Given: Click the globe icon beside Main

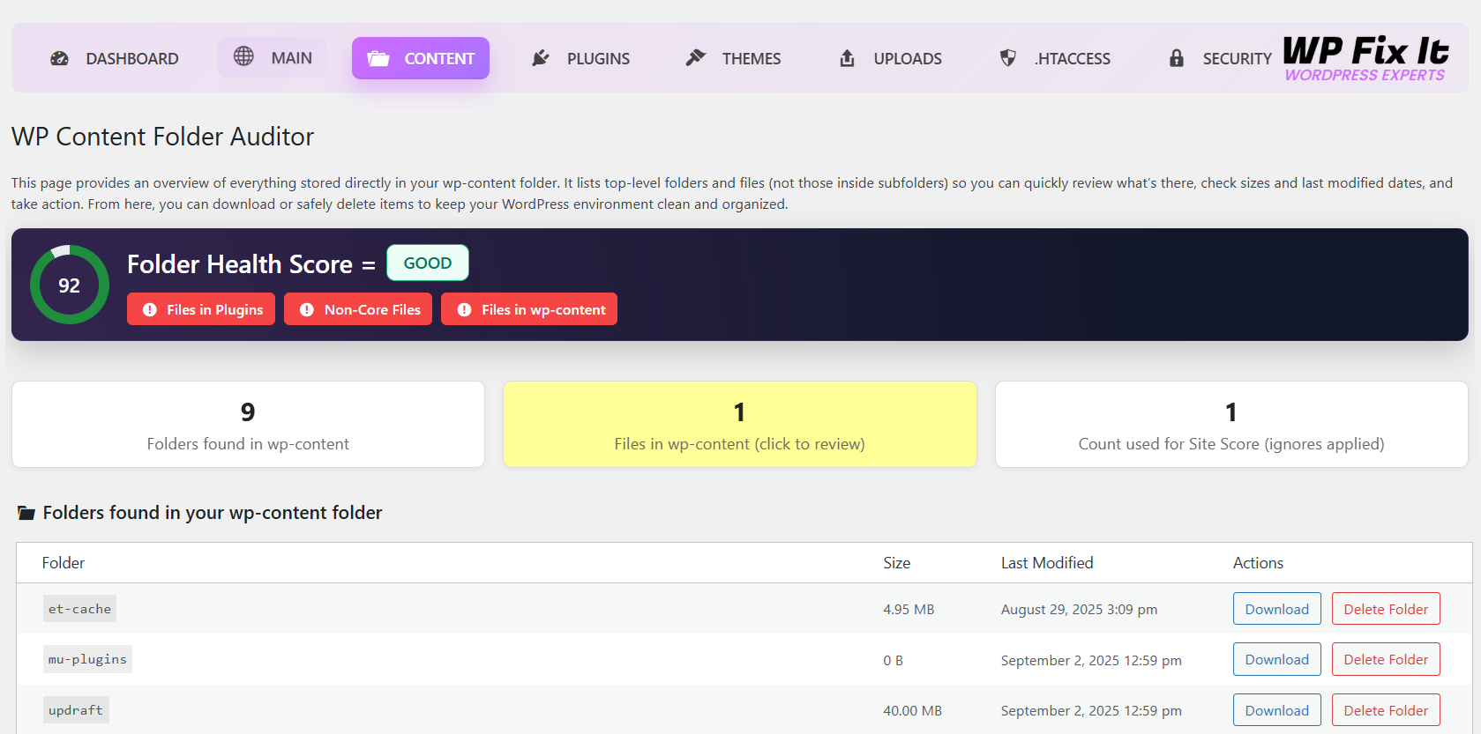Looking at the screenshot, I should click(x=243, y=56).
